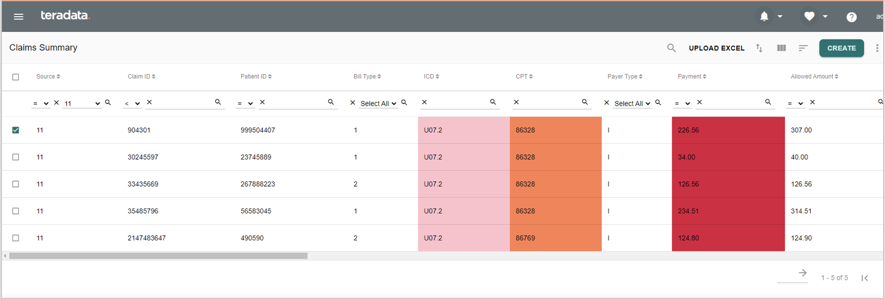Open the Source filter value dropdown showing 11
The height and width of the screenshot is (299, 885).
click(x=82, y=103)
